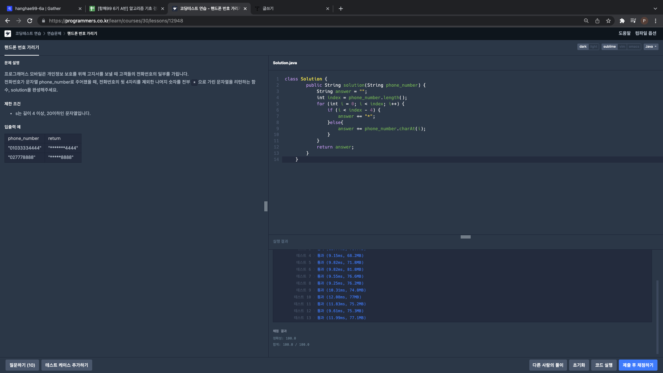Switch to hanghae99-6a Gather tab
The height and width of the screenshot is (373, 663).
coord(38,9)
